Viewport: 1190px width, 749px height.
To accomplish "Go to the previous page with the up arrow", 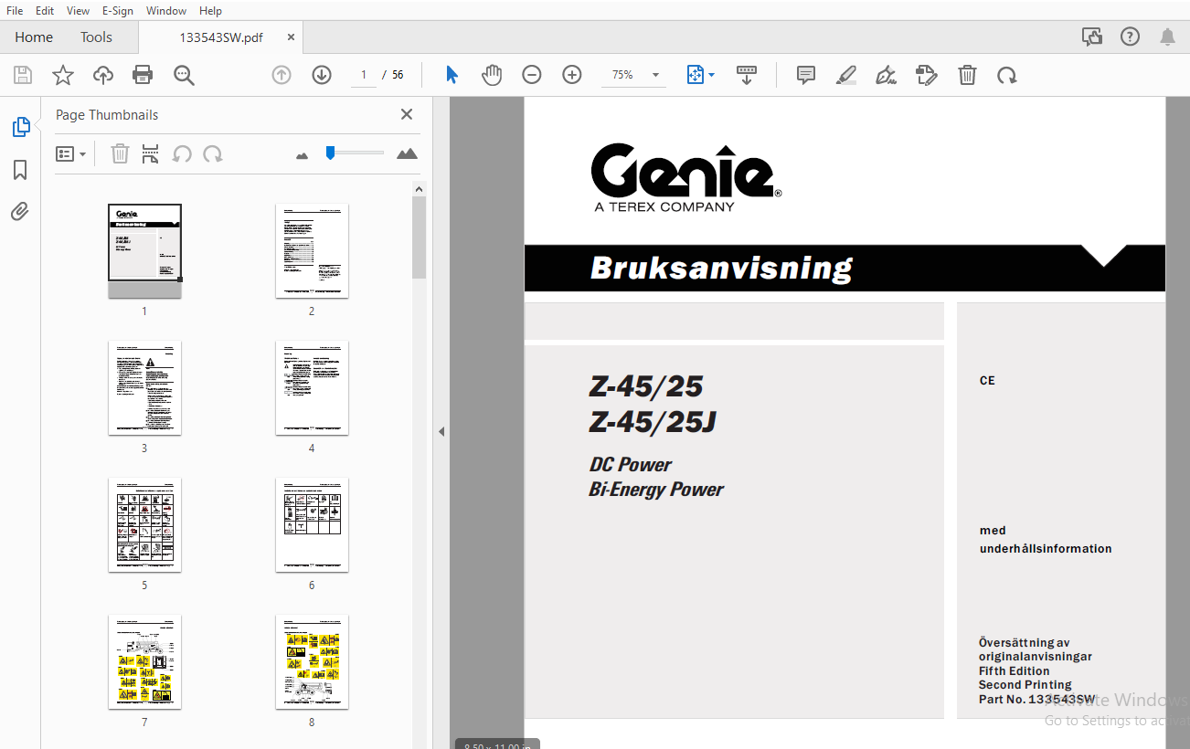I will click(282, 75).
